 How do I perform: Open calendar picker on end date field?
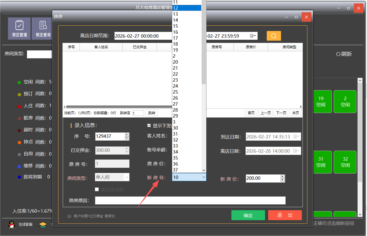coord(253,36)
